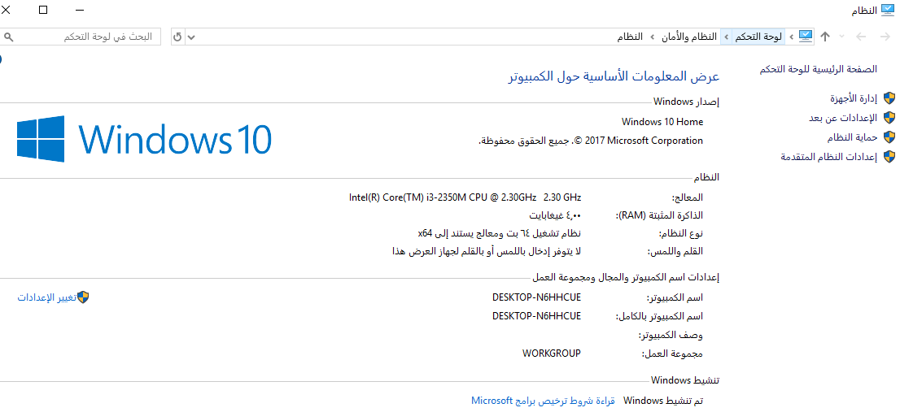Open Device Manager link (إدارة الأجهزة)
This screenshot has width=900, height=412.
tap(853, 98)
